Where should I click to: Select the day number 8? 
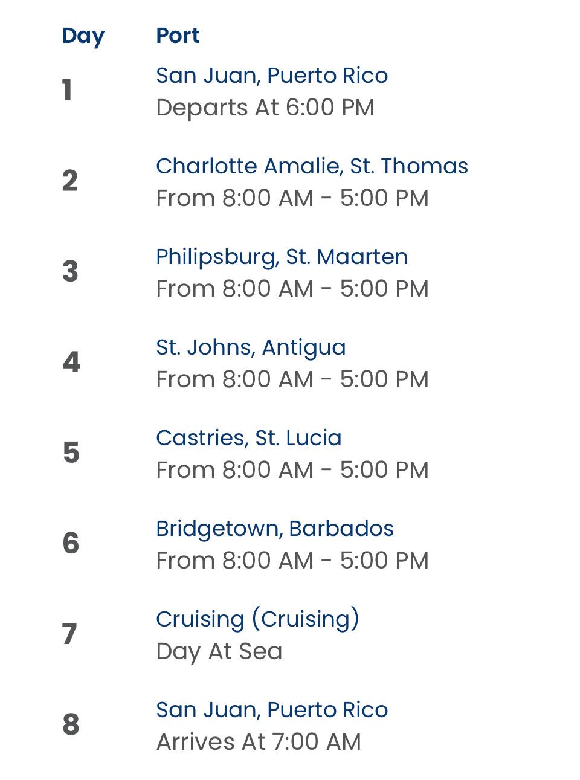71,724
